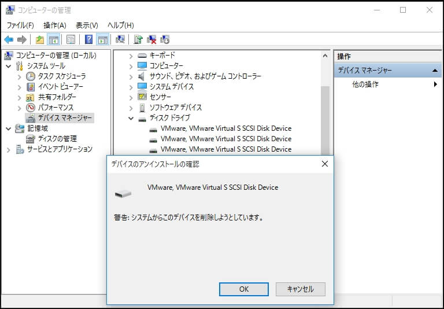Select イベント ビューアー in the tree
This screenshot has width=444, height=309.
click(x=61, y=87)
